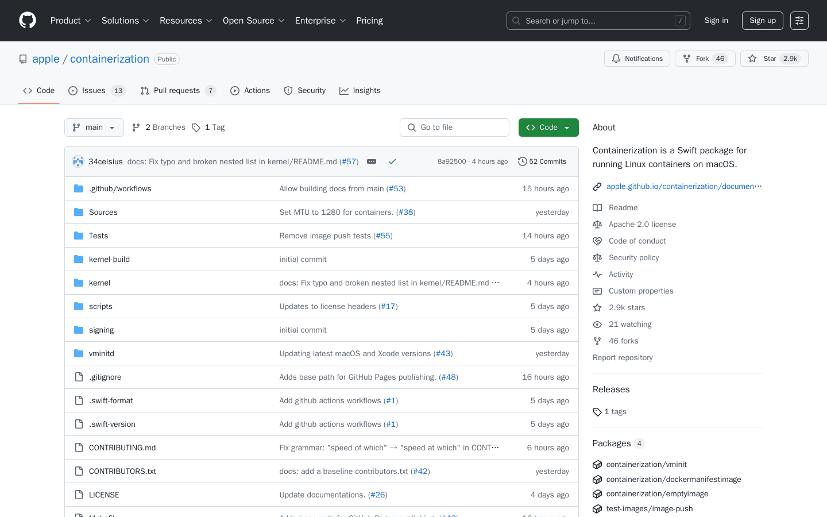
Task: Expand the commit message ellipsis icon
Action: [x=371, y=161]
